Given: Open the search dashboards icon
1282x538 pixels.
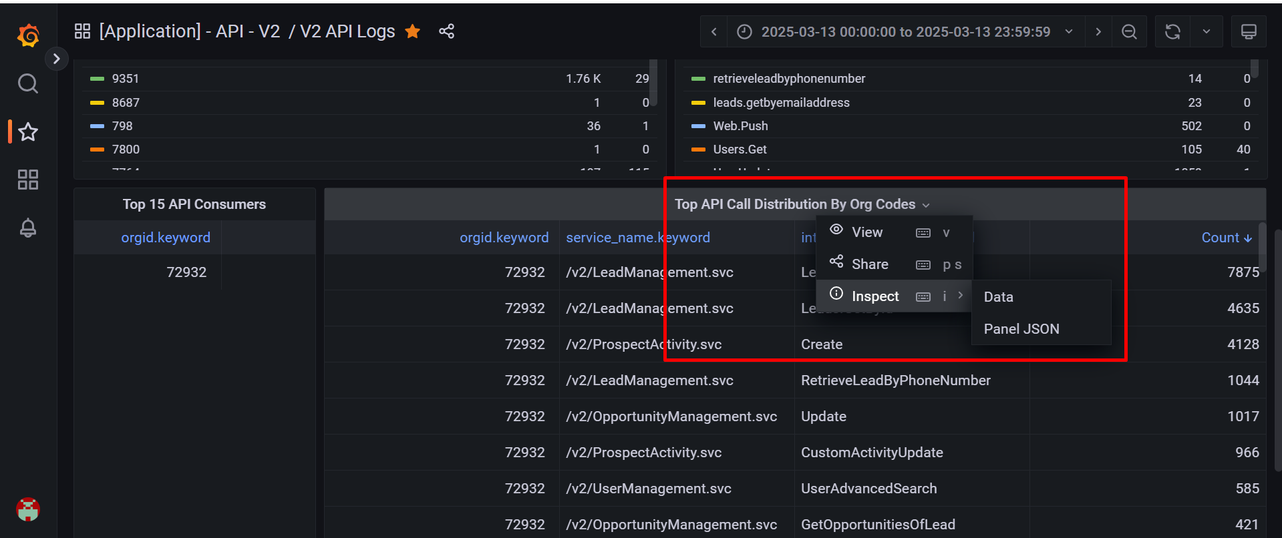Looking at the screenshot, I should 28,83.
